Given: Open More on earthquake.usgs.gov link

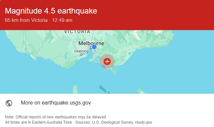Looking at the screenshot, I should pyautogui.click(x=56, y=103).
